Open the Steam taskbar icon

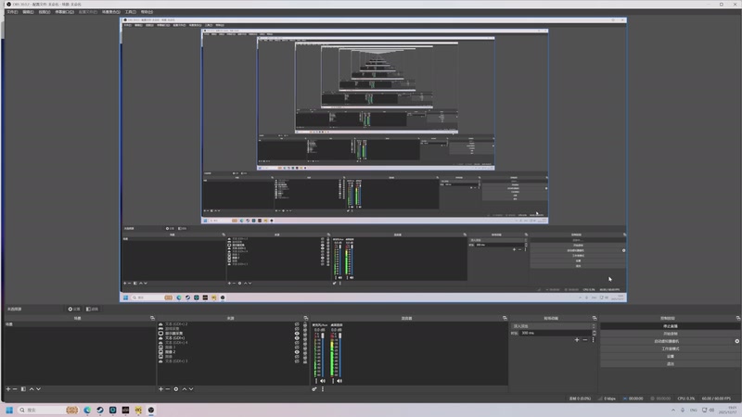(x=100, y=410)
